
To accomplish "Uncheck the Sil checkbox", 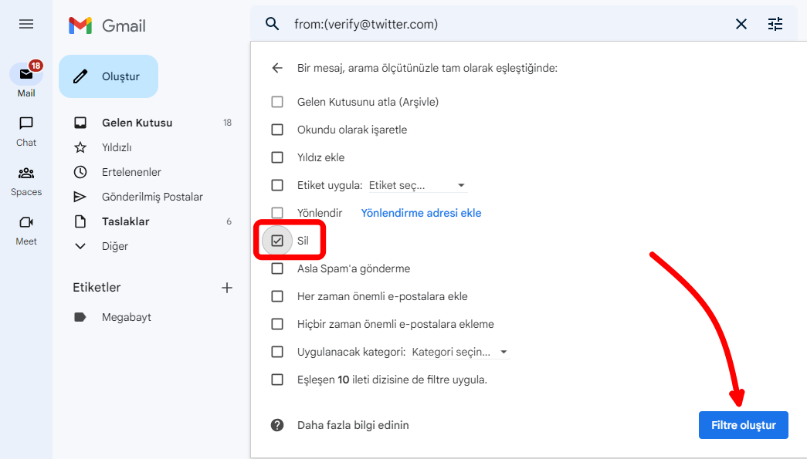I will click(277, 241).
